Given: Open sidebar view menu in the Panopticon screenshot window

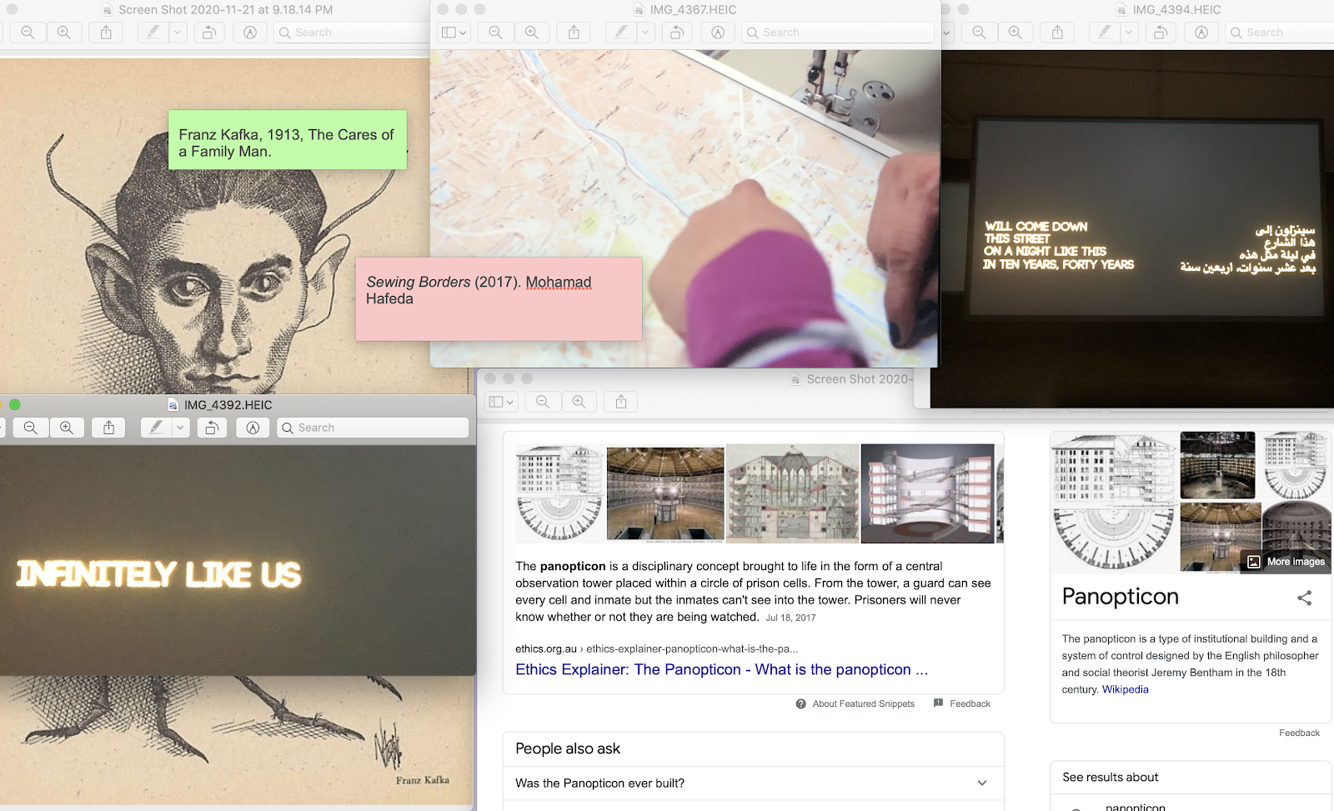Looking at the screenshot, I should pyautogui.click(x=501, y=402).
